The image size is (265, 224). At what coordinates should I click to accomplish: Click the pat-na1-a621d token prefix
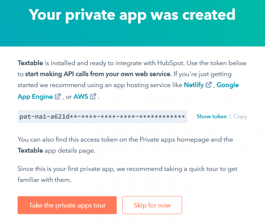[45, 117]
